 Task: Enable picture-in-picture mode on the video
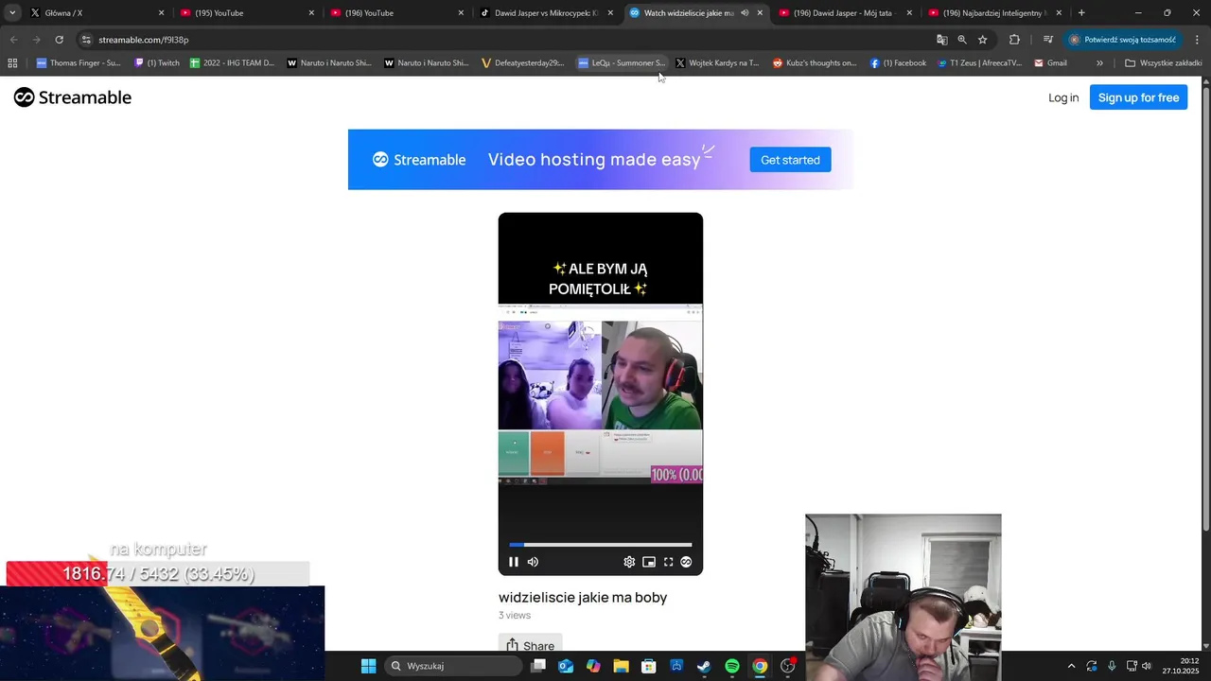tap(649, 562)
